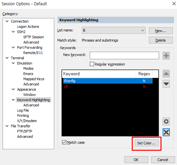
Task: Collapse the Terminal tree node
Action: click(x=7, y=58)
